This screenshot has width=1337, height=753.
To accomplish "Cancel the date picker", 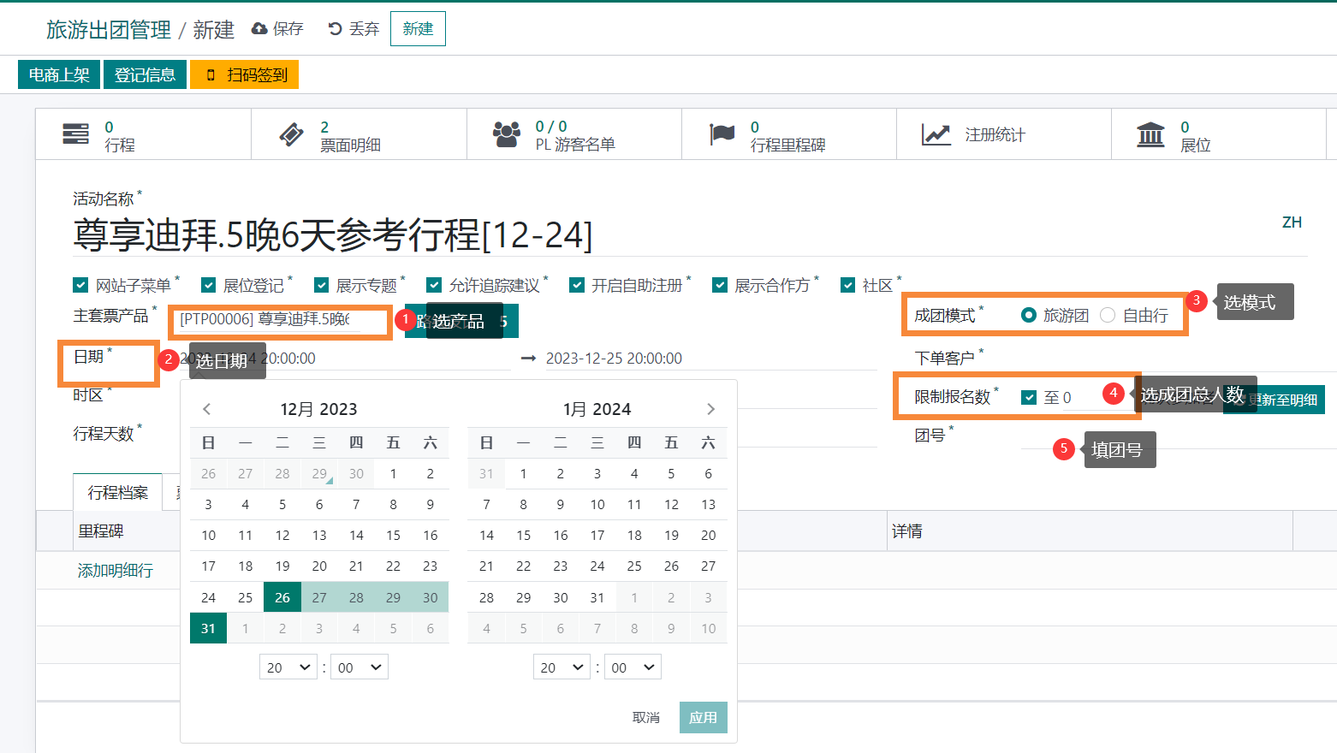I will coord(646,717).
